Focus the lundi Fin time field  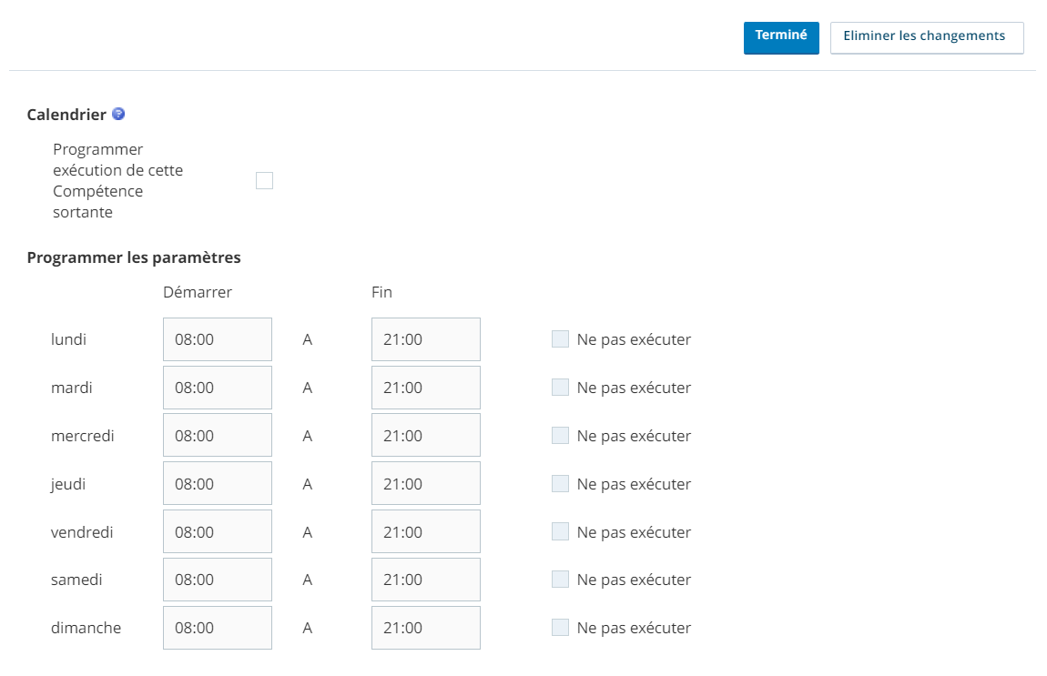point(426,339)
